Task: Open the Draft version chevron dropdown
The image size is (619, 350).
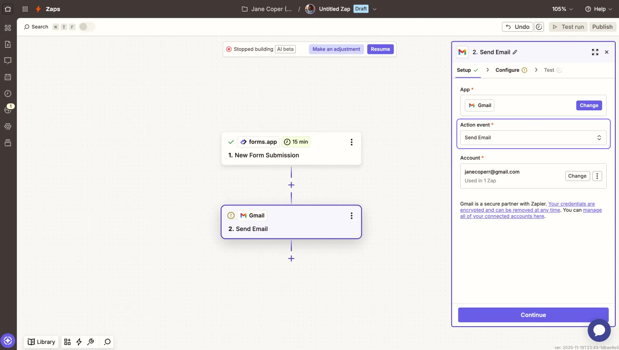Action: pos(374,9)
